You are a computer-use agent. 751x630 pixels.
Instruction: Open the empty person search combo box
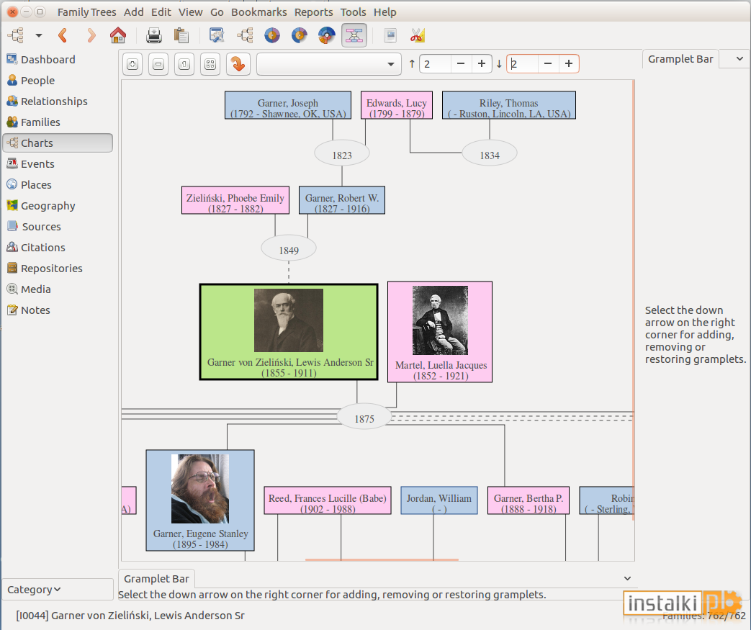pos(328,63)
